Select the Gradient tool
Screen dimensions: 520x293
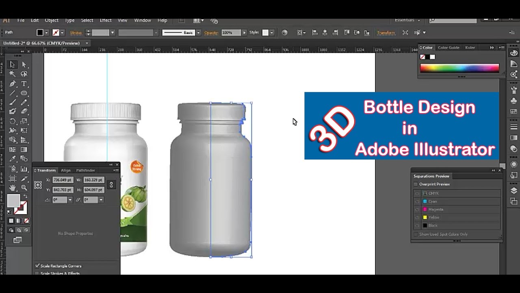[24, 149]
